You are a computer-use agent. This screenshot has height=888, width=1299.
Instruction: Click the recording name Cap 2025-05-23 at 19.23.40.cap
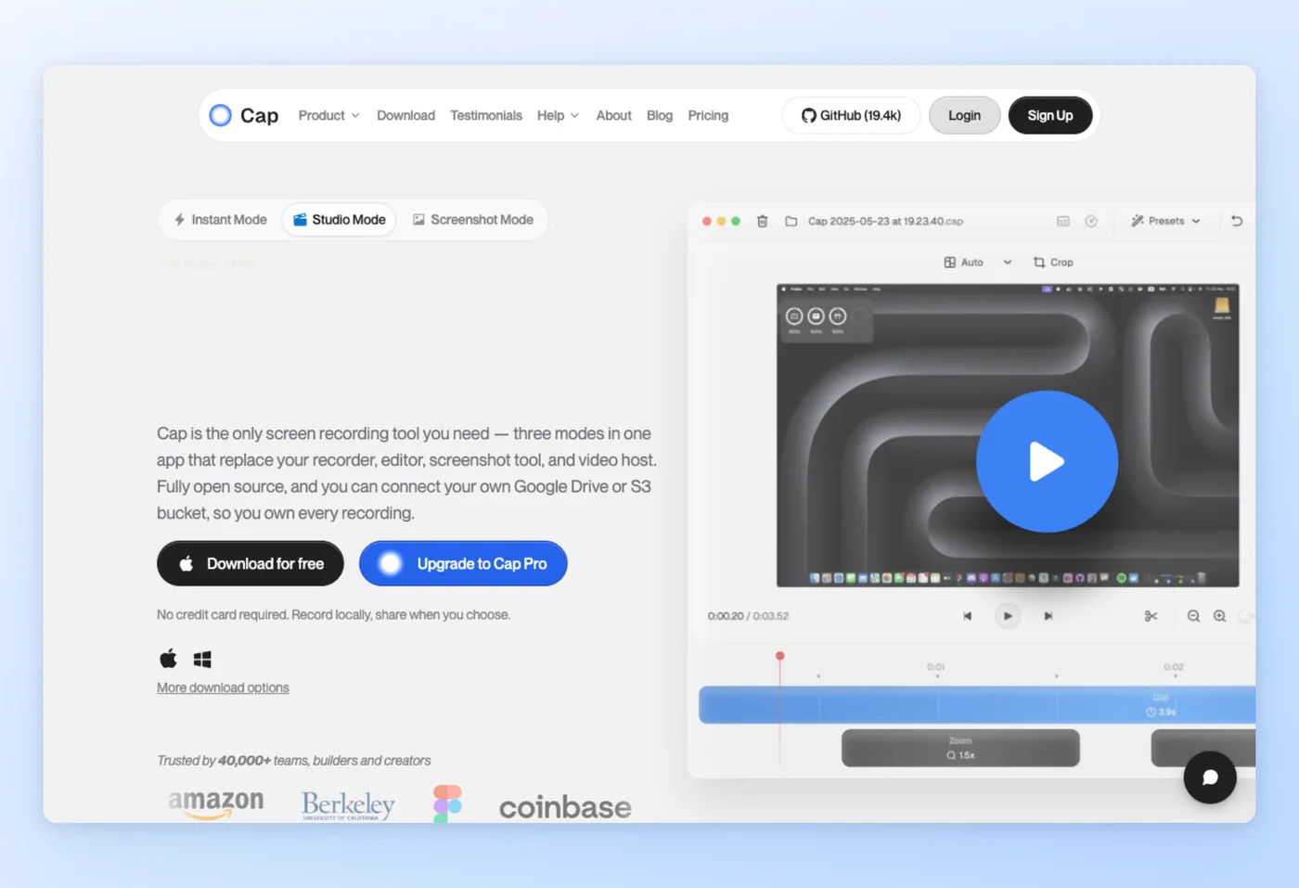pos(885,221)
